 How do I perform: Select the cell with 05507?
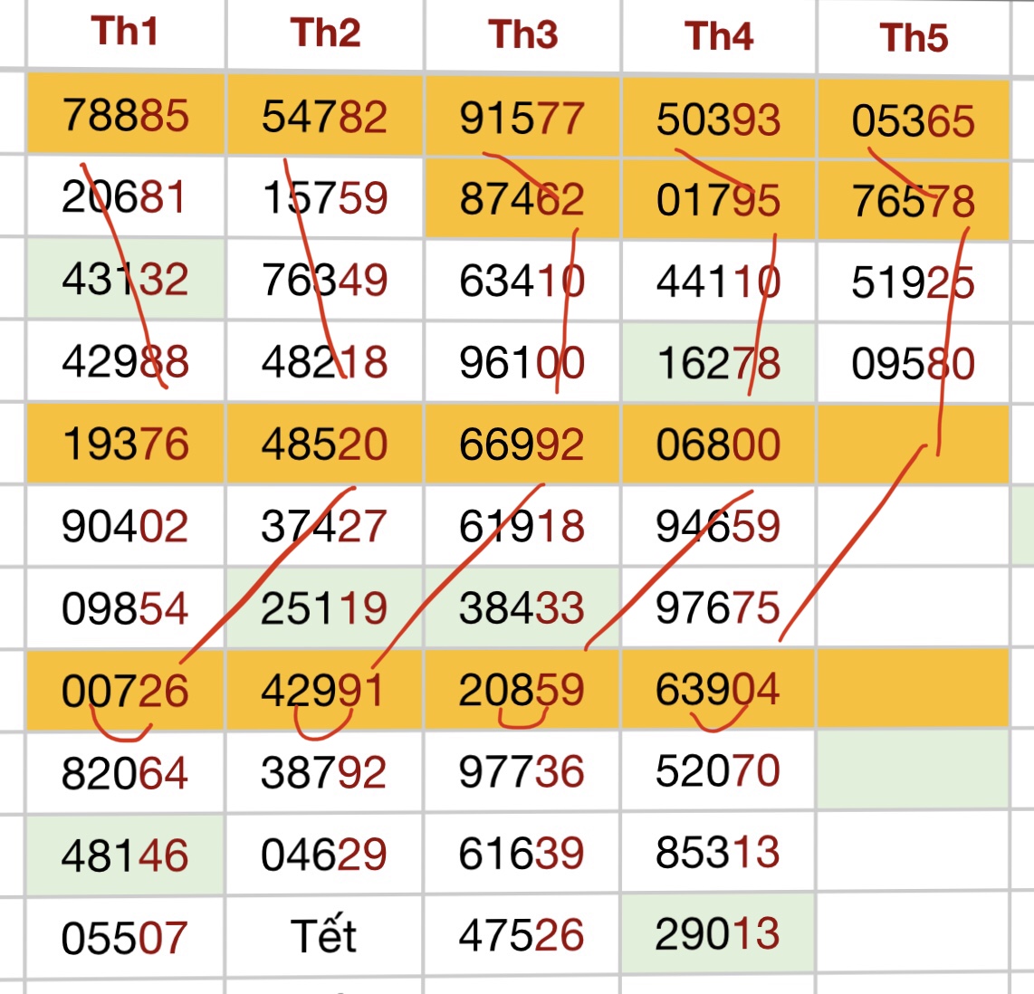point(125,938)
